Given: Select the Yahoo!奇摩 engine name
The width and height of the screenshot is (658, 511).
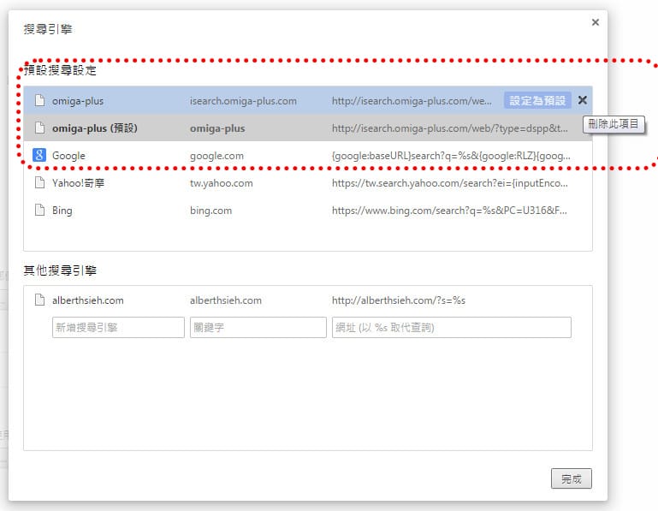Looking at the screenshot, I should click(x=78, y=183).
